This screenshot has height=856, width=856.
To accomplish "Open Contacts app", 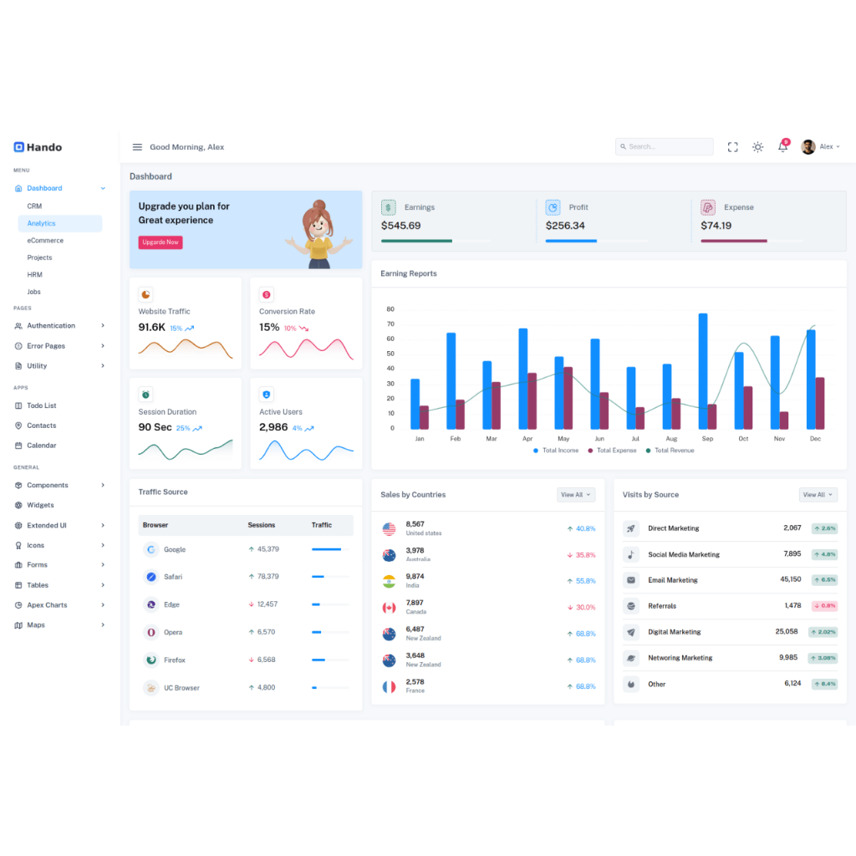I will coord(35,425).
